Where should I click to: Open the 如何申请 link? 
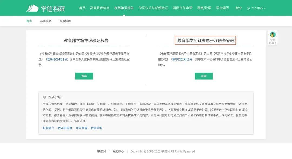(x=81, y=128)
